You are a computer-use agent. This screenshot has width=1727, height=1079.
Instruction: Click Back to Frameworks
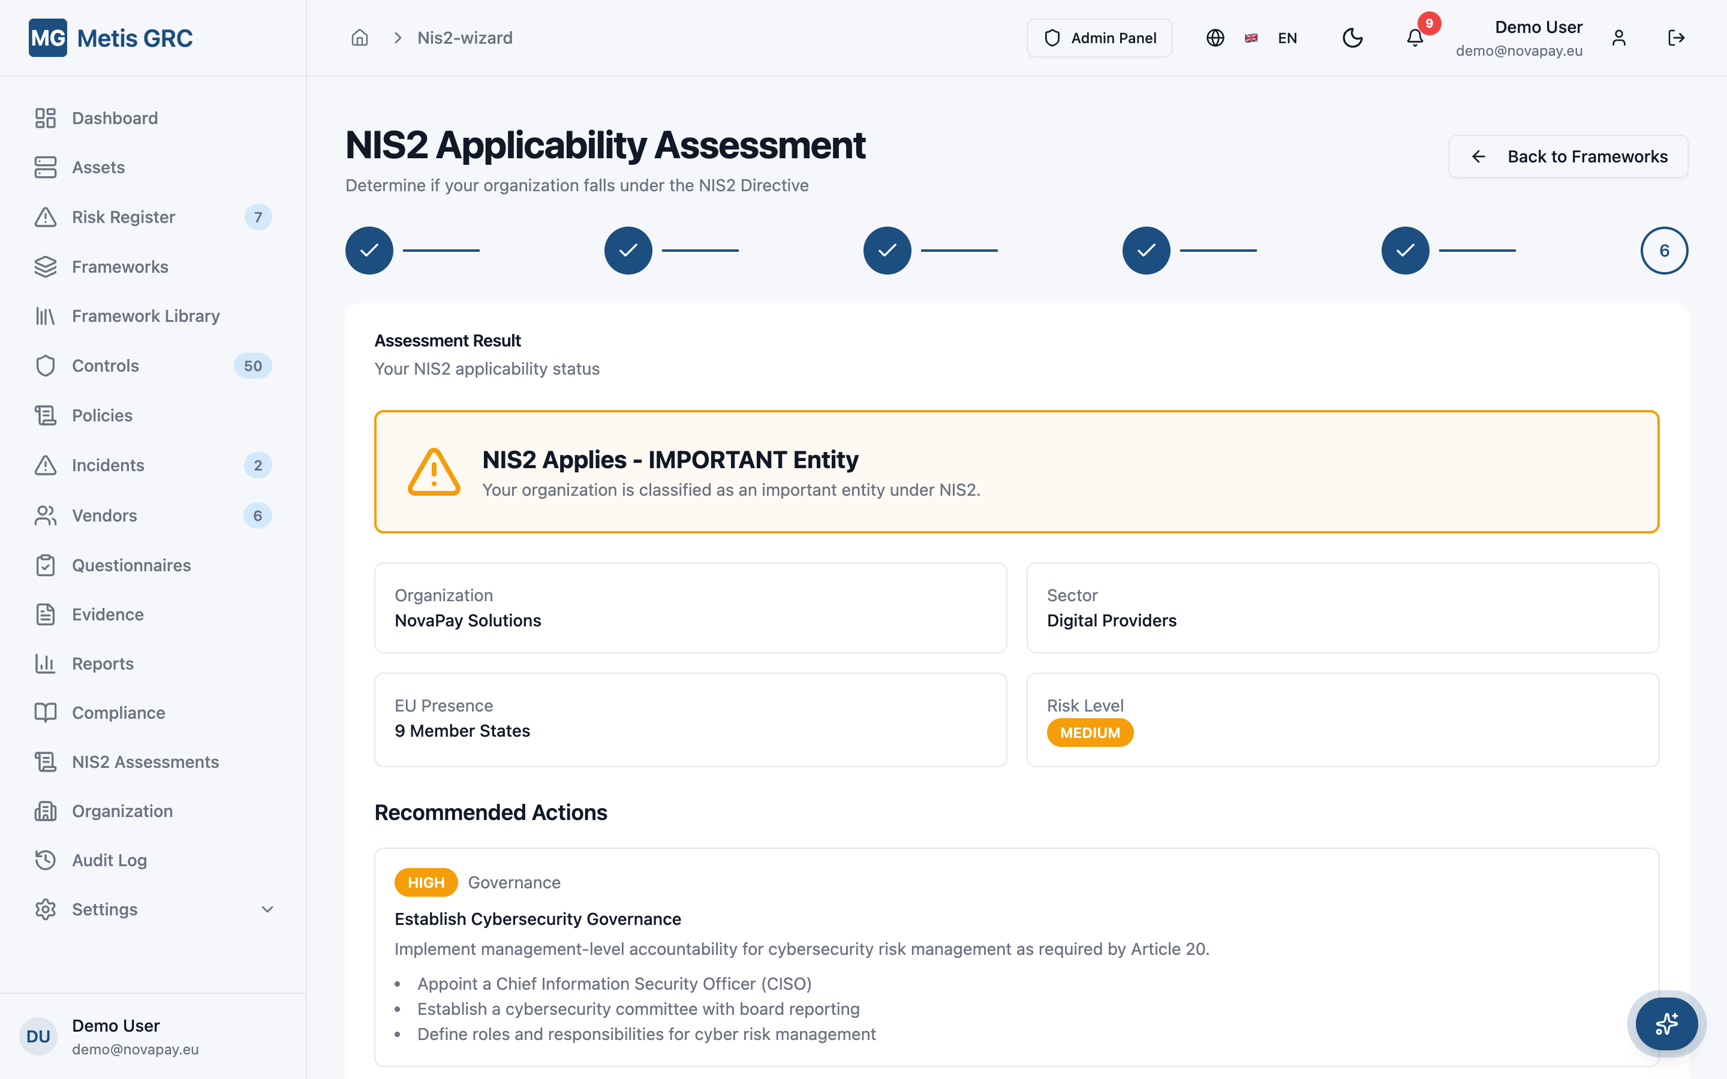click(1567, 156)
